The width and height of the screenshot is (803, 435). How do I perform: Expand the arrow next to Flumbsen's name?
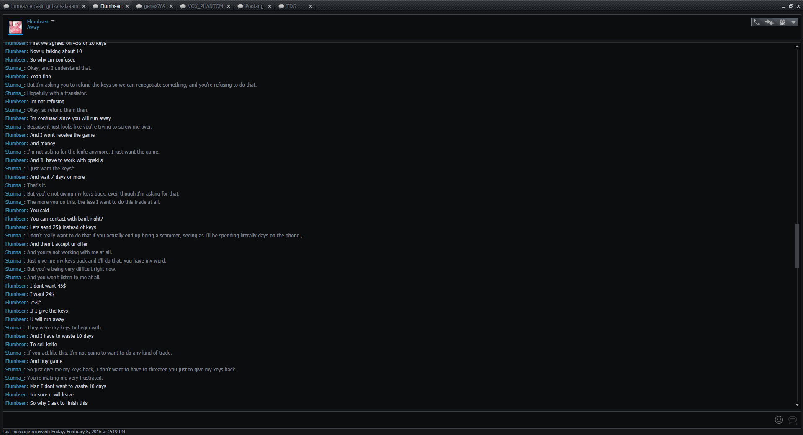coord(53,21)
